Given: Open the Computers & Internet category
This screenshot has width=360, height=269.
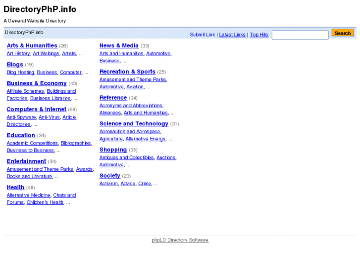Looking at the screenshot, I should click(x=36, y=109).
